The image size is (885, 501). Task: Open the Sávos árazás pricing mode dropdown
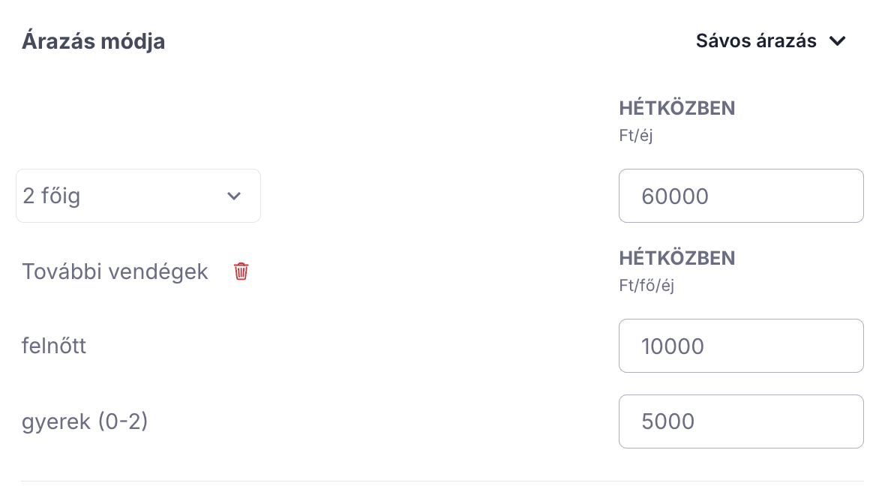pyautogui.click(x=771, y=40)
